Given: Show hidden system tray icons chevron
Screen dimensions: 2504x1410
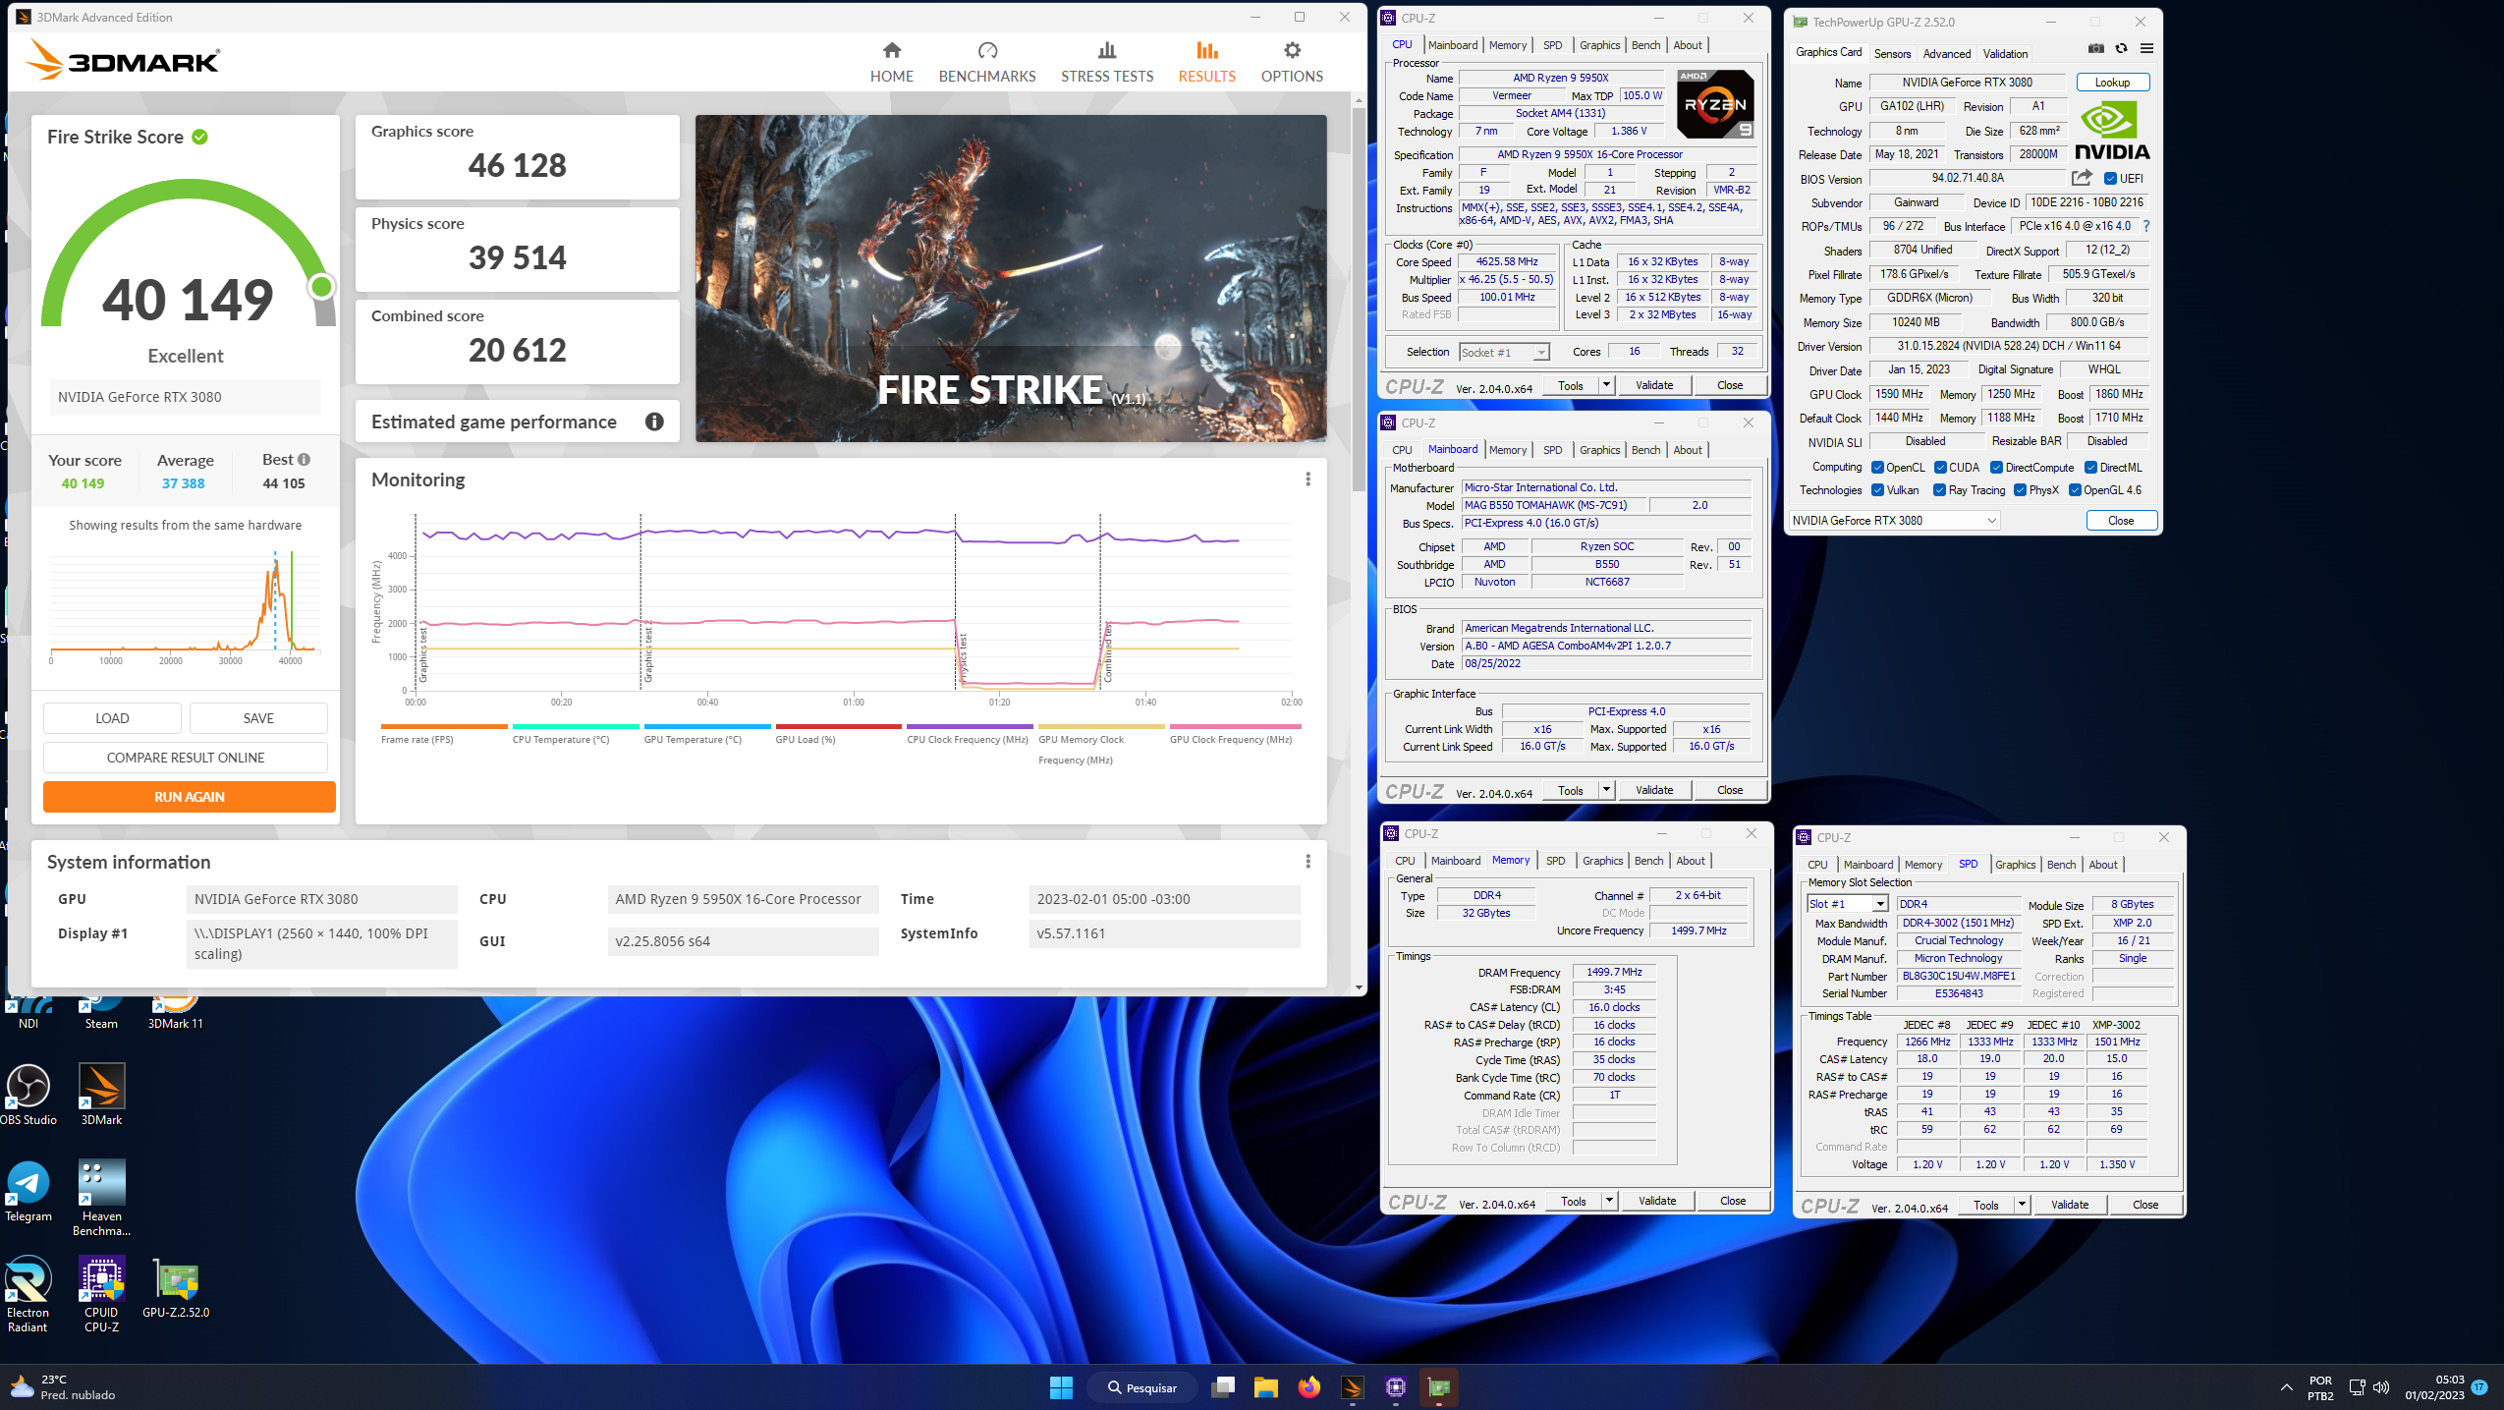Looking at the screenshot, I should click(2286, 1387).
